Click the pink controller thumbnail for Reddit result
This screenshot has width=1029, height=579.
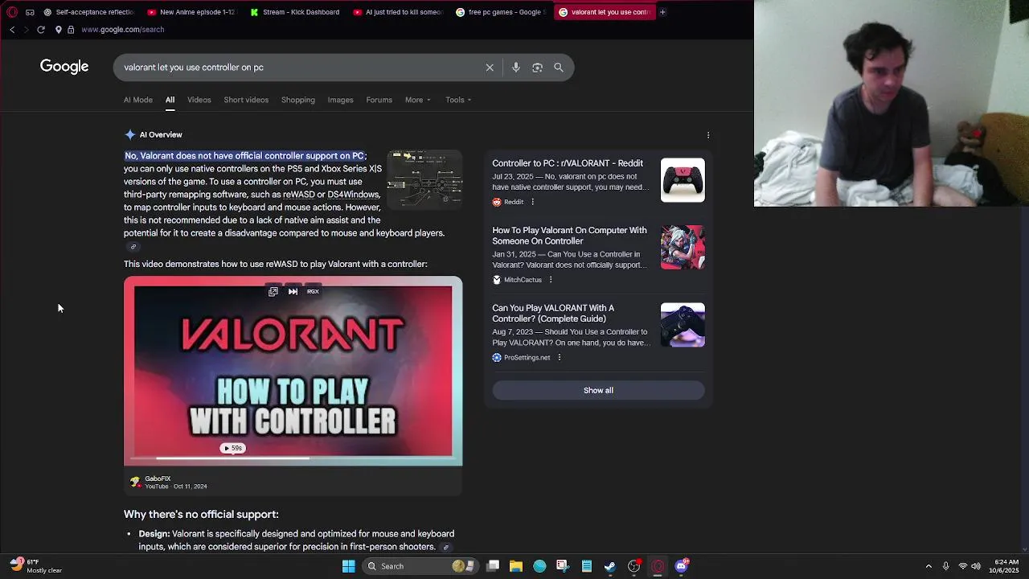[683, 180]
